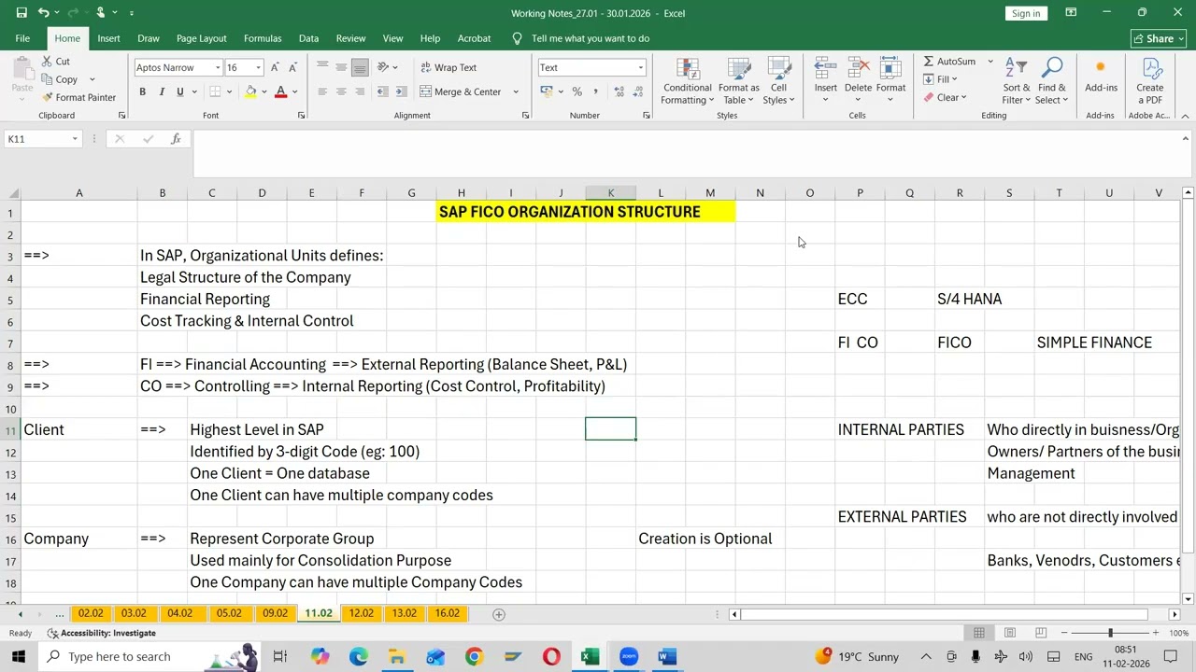Click the Save icon in title bar
Screen dimensions: 1196x672
[21, 13]
